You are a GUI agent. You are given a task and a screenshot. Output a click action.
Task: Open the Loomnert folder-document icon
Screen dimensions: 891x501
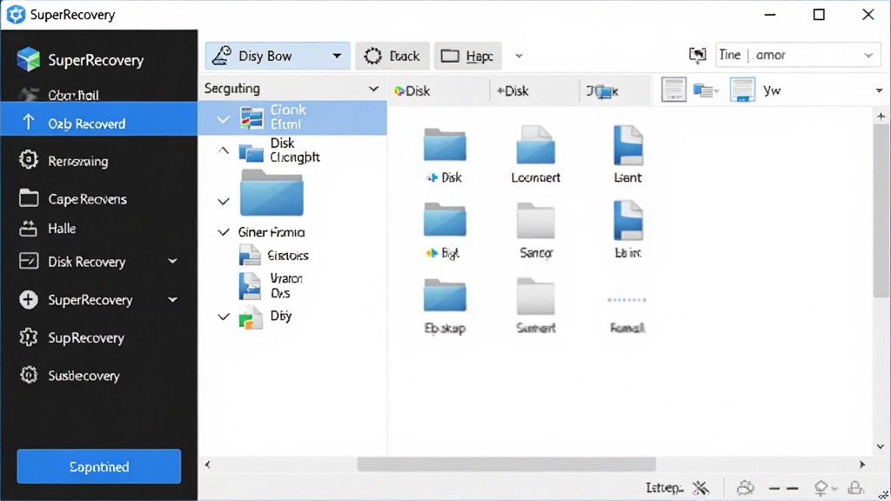click(x=535, y=145)
